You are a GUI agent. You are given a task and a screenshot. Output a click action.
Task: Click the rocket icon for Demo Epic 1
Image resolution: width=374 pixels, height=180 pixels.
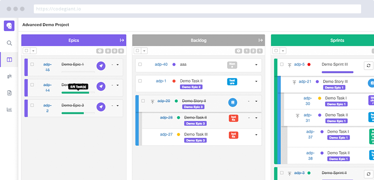(101, 66)
